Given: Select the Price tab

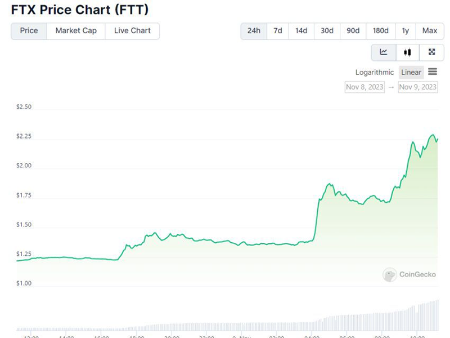Looking at the screenshot, I should 29,31.
